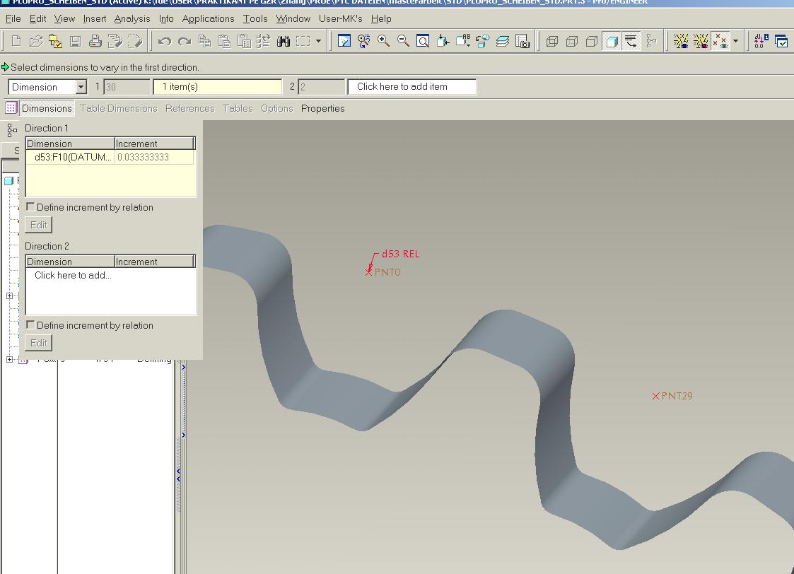The image size is (794, 574).
Task: Open the Properties tab
Action: pyautogui.click(x=322, y=108)
